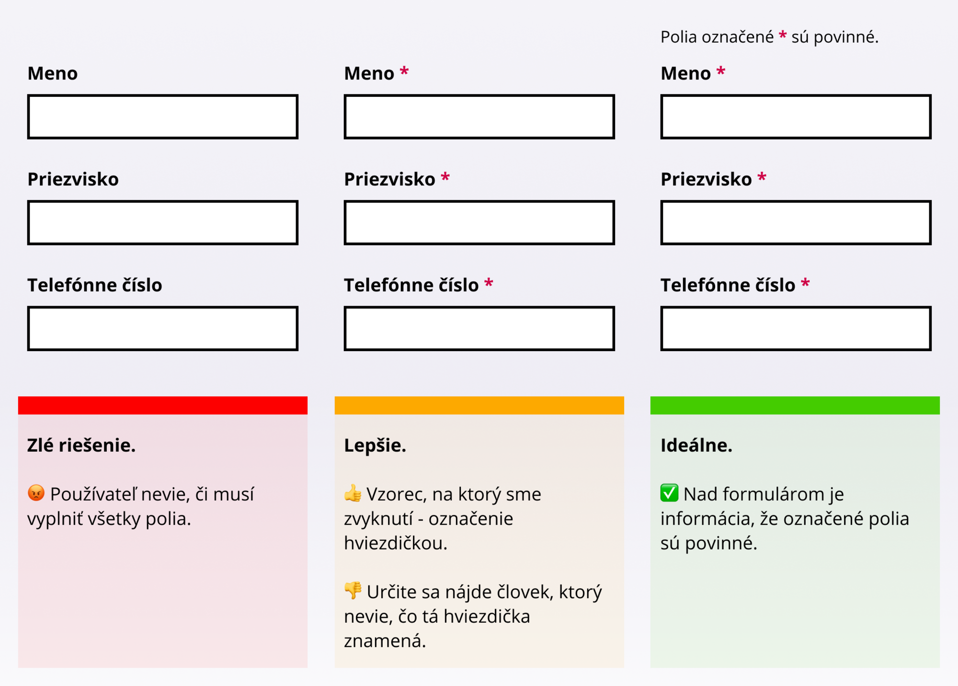The width and height of the screenshot is (958, 686).
Task: Click the middle form's Meno input box
Action: click(x=479, y=117)
